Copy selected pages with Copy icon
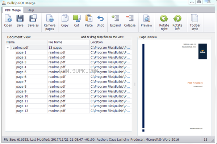217x144 pixels. [65, 18]
